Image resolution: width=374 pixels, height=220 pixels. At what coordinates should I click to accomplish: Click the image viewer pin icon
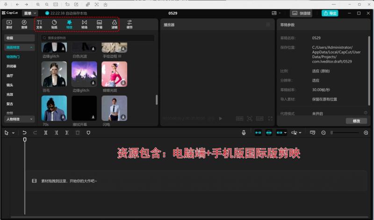tap(6, 5)
